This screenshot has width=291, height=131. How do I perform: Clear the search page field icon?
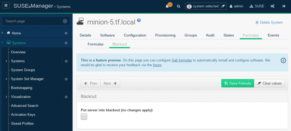[65, 21]
